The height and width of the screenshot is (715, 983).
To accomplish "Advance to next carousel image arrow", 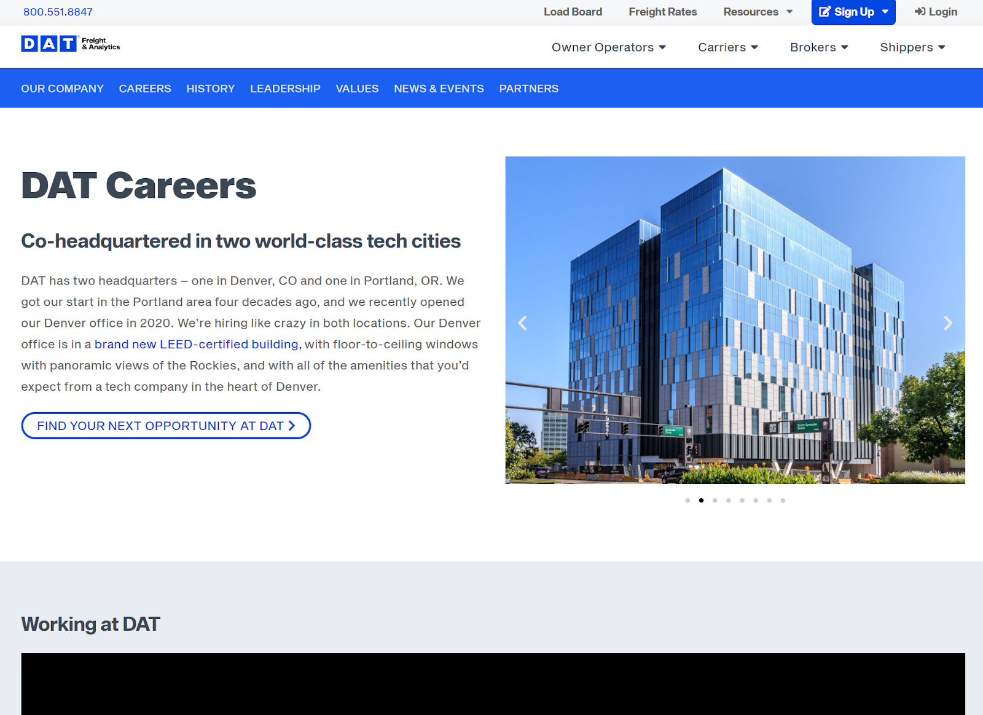I will click(948, 323).
